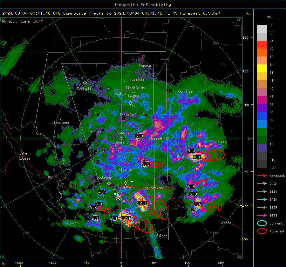The height and width of the screenshot is (267, 286).
Task: Click the cyan storm ellipse at 7.6 label
Action: coord(198,205)
